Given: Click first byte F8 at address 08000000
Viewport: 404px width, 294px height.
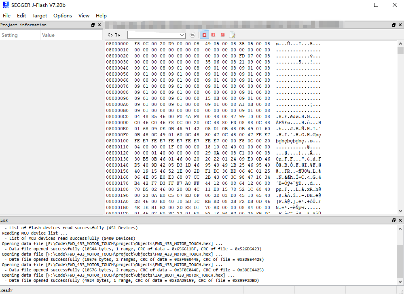Looking at the screenshot, I should (x=137, y=44).
